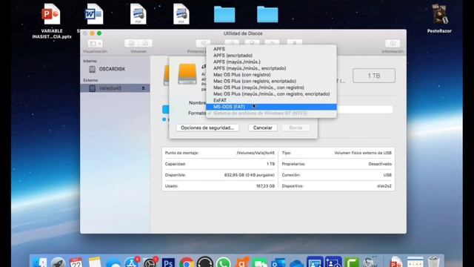Viewport: 474px width, 267px height.
Task: Click the Volumen físico externo de USB value
Action: pos(363,153)
